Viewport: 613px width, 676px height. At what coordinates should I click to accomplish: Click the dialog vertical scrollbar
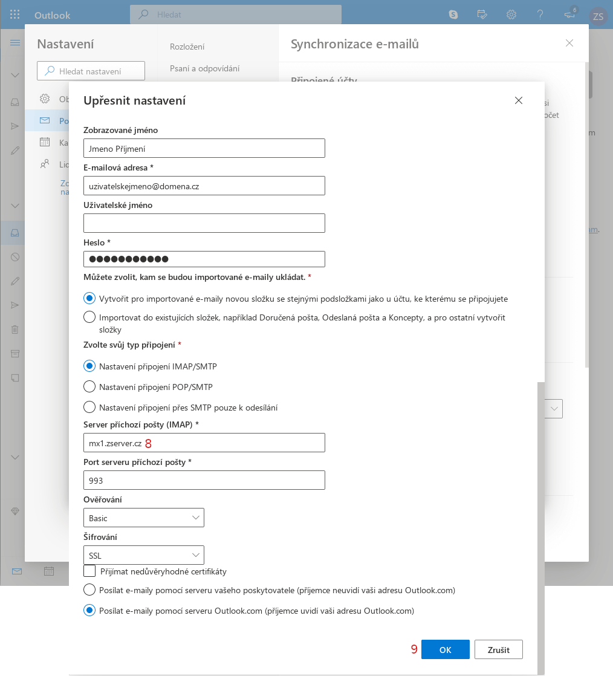tap(541, 528)
